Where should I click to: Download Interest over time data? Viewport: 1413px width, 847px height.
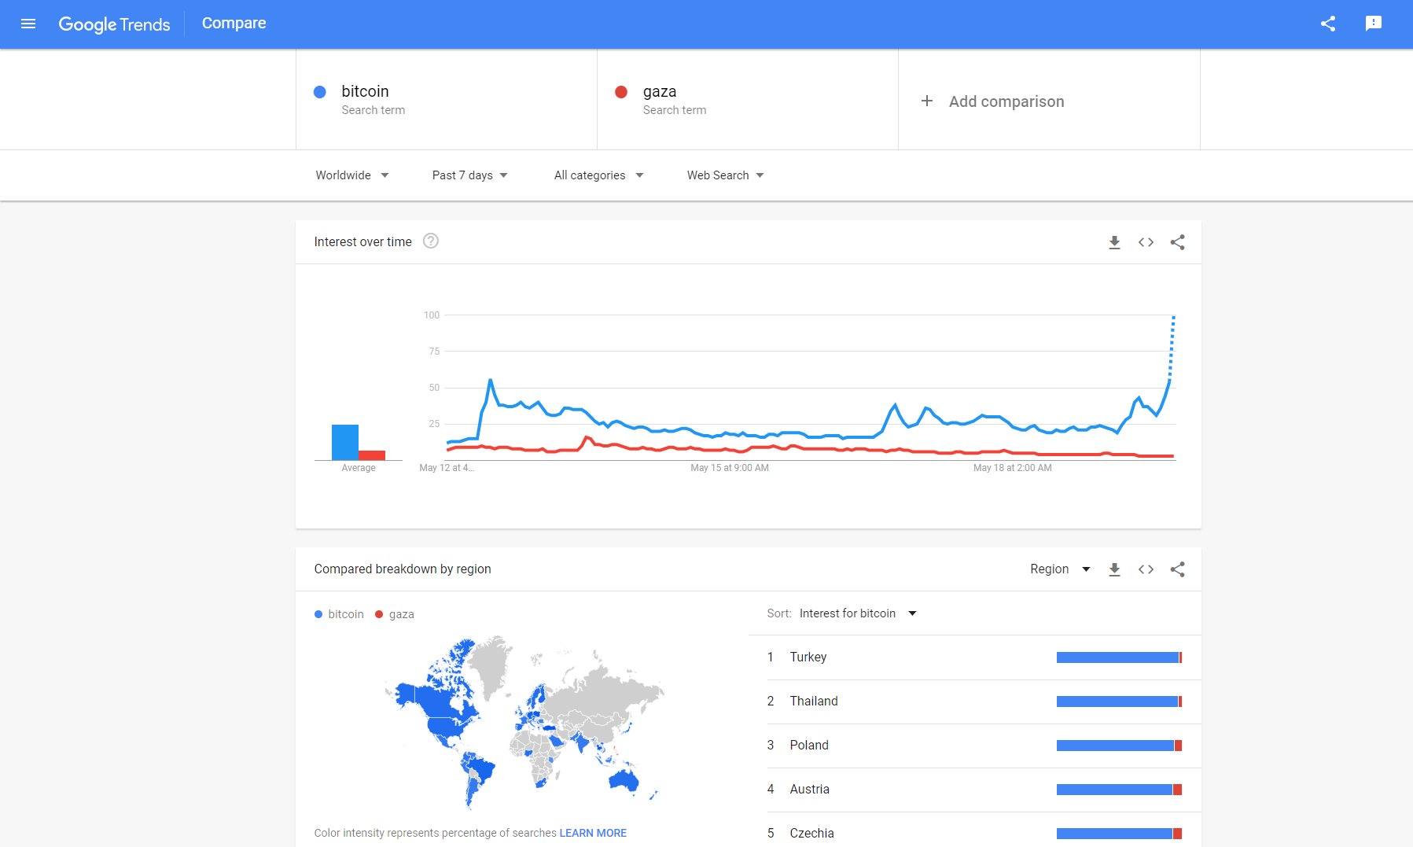(1114, 242)
